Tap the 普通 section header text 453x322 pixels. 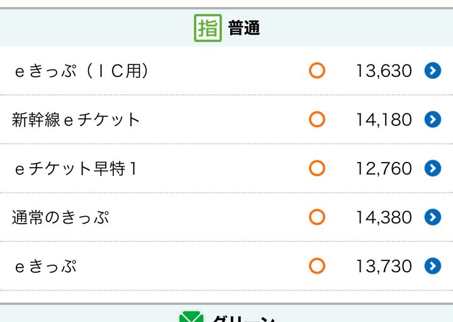[x=244, y=28]
